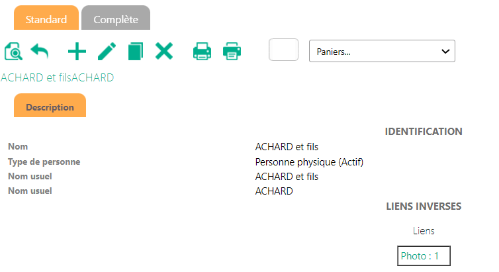
Task: Select the Personne physique (Actif) value
Action: pyautogui.click(x=309, y=162)
